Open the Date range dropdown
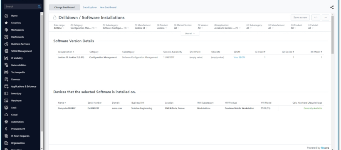The image size is (341, 150). click(x=59, y=27)
